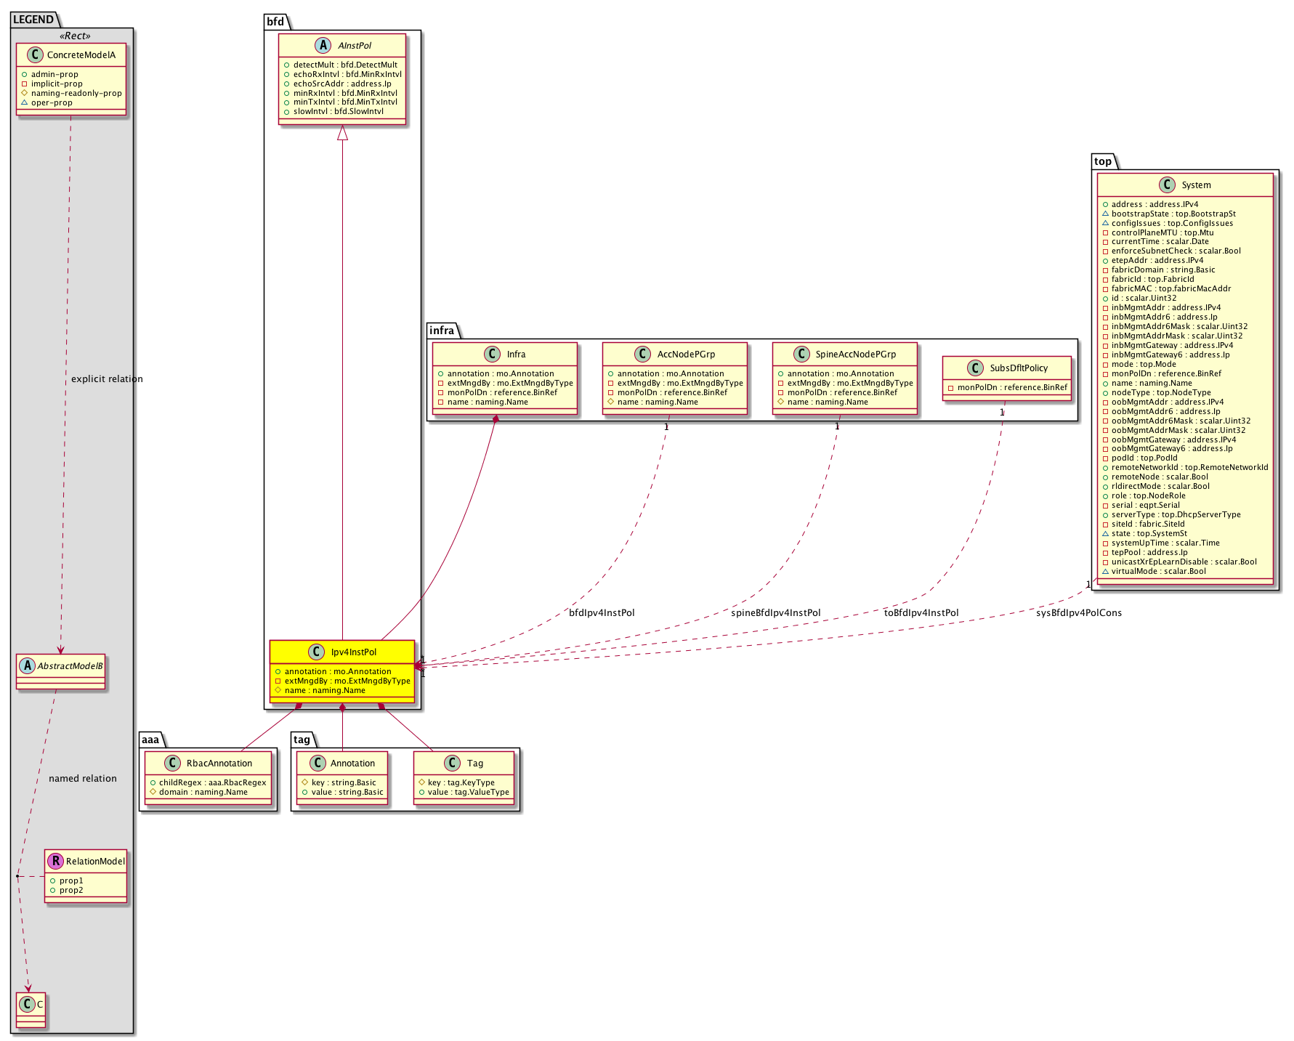Click the System class 'C' icon

tap(1167, 185)
